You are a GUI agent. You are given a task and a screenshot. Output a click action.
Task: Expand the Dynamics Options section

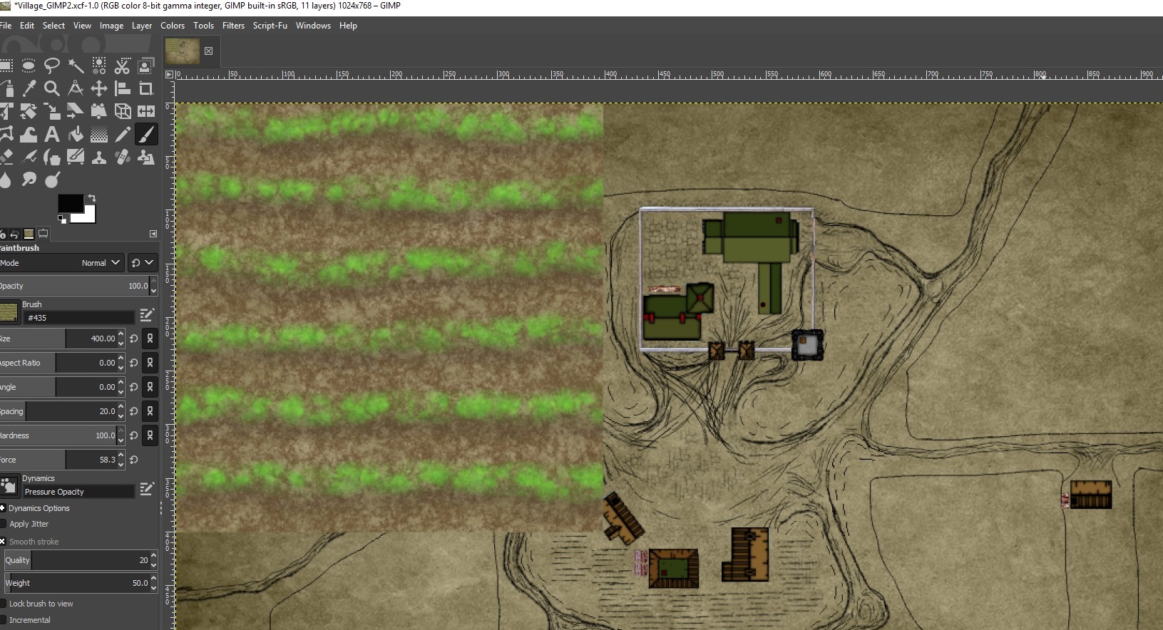coord(3,508)
